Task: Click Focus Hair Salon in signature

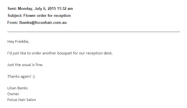Action: (22, 100)
